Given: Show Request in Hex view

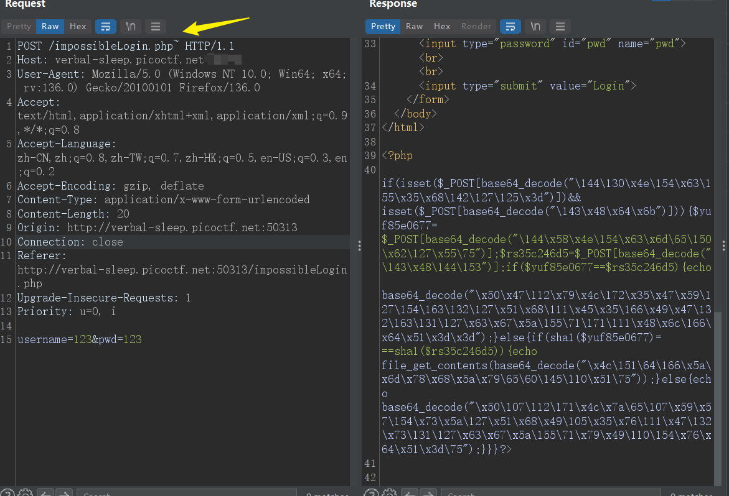Looking at the screenshot, I should pos(78,27).
